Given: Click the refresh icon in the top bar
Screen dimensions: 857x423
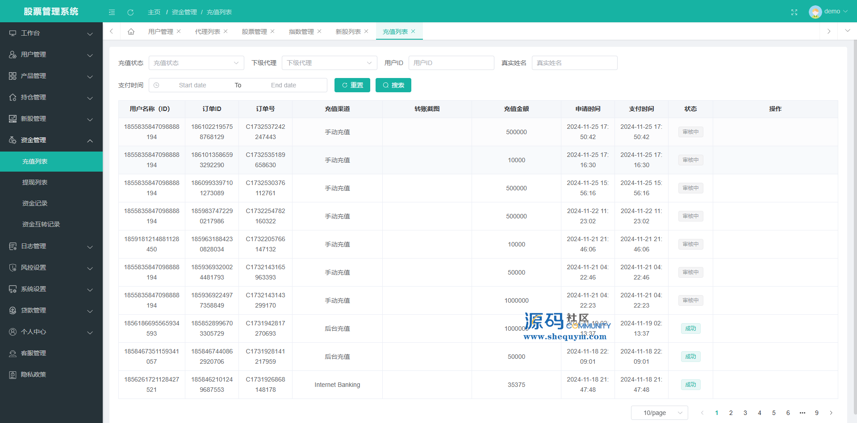Looking at the screenshot, I should click(x=130, y=12).
